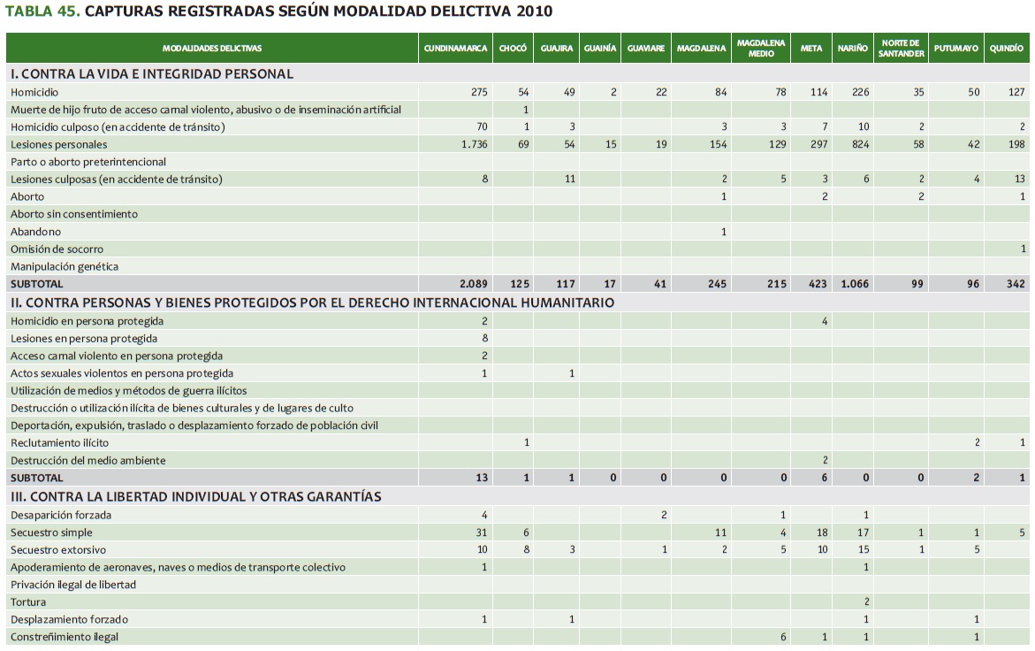Select the Omisión de socorro row label
Screen dimensions: 1035x651
click(57, 249)
